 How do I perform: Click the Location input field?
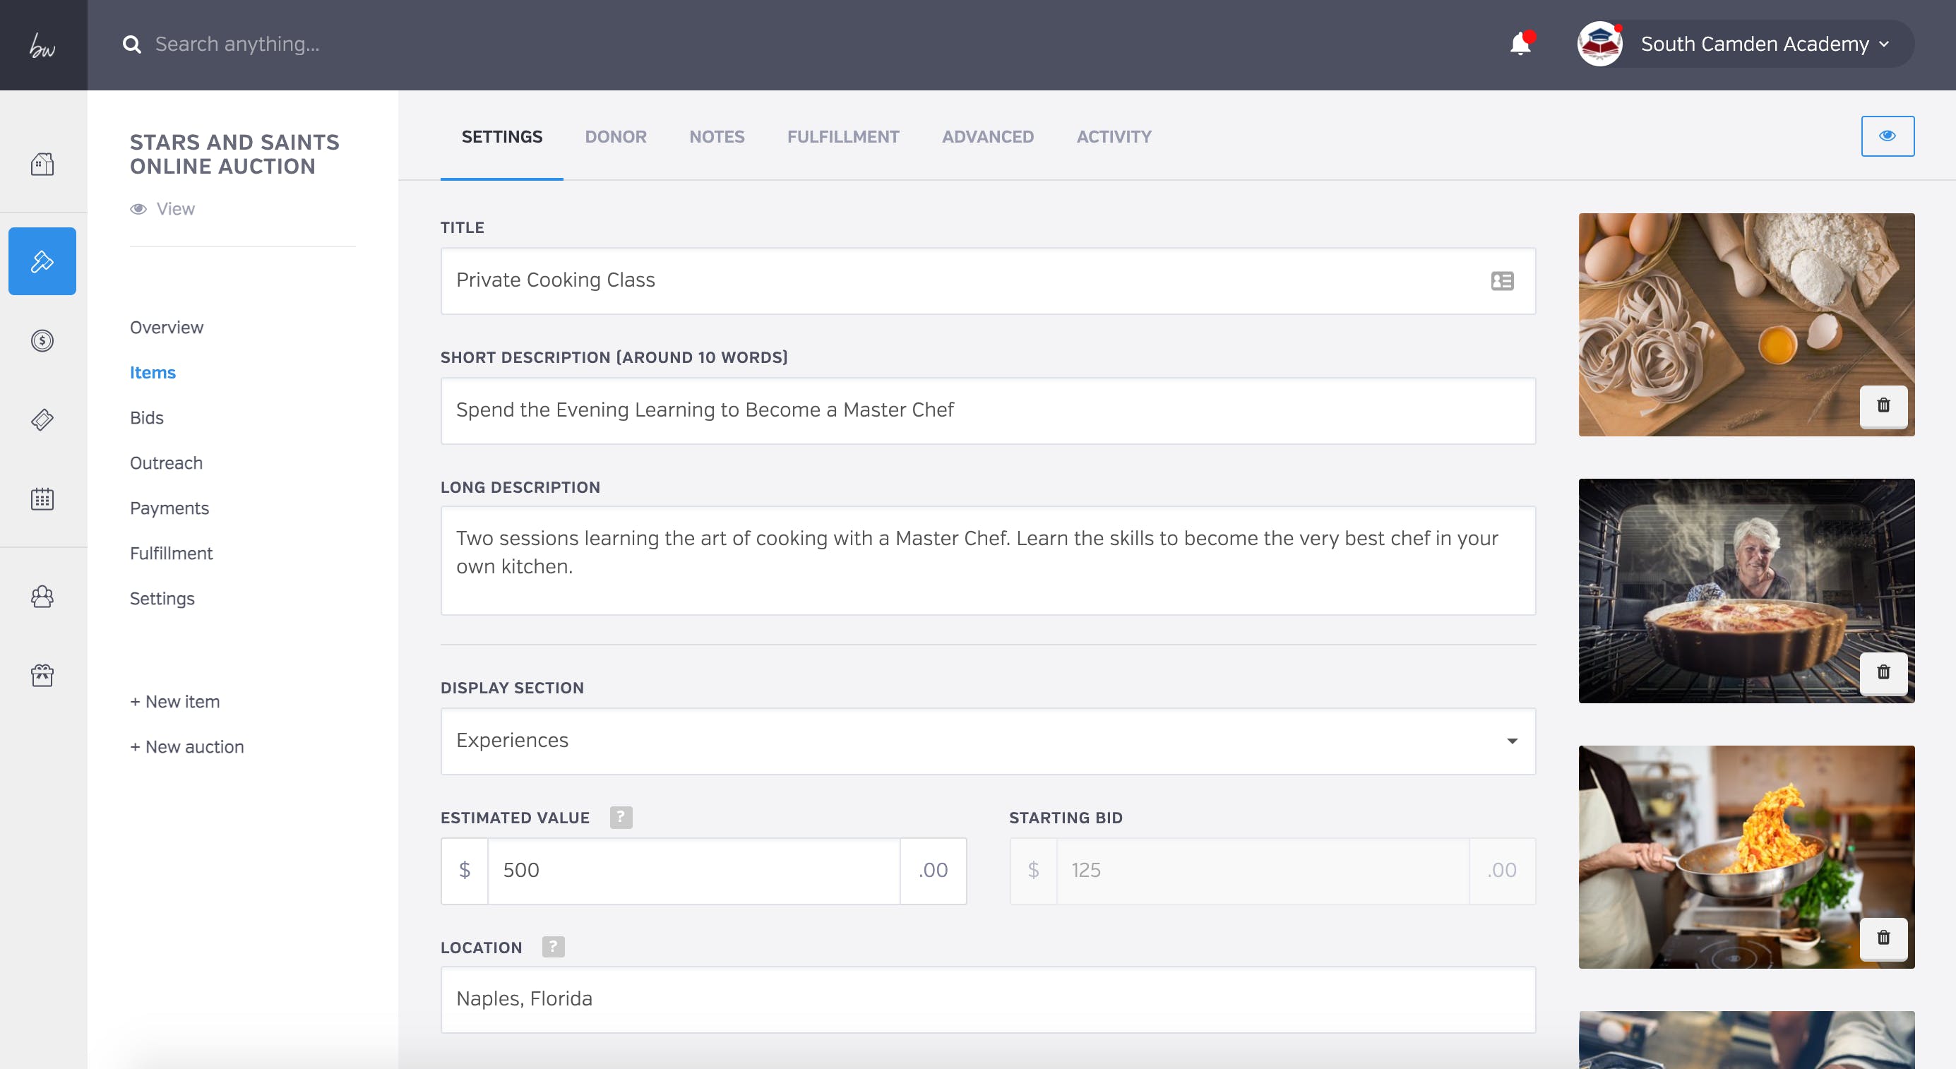pyautogui.click(x=987, y=999)
